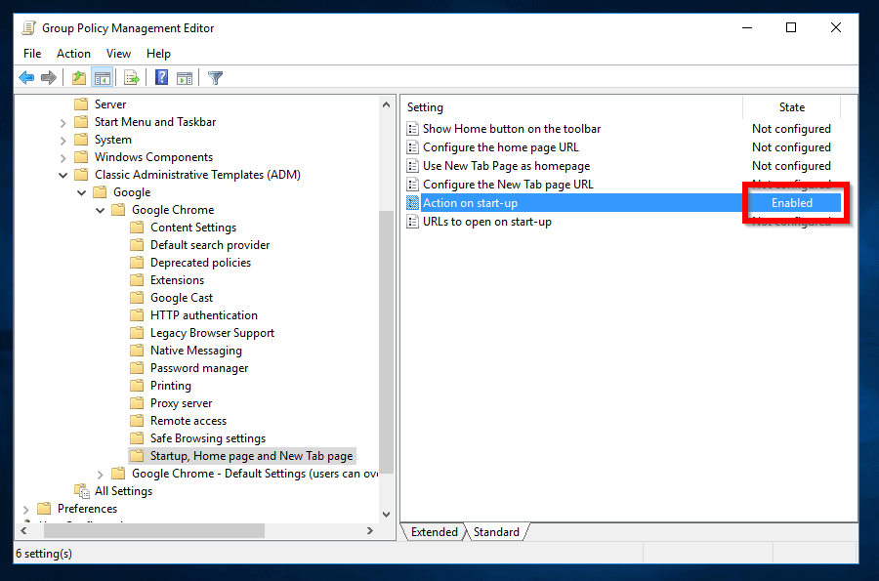Expand the Windows Components tree node
This screenshot has height=581, width=879.
pyautogui.click(x=63, y=157)
